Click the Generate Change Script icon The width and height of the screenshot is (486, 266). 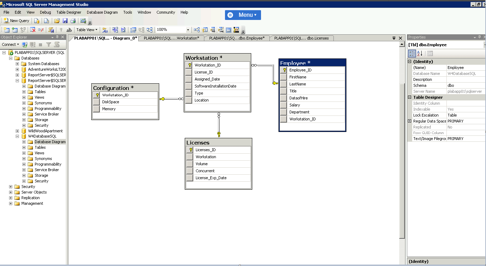(51, 30)
